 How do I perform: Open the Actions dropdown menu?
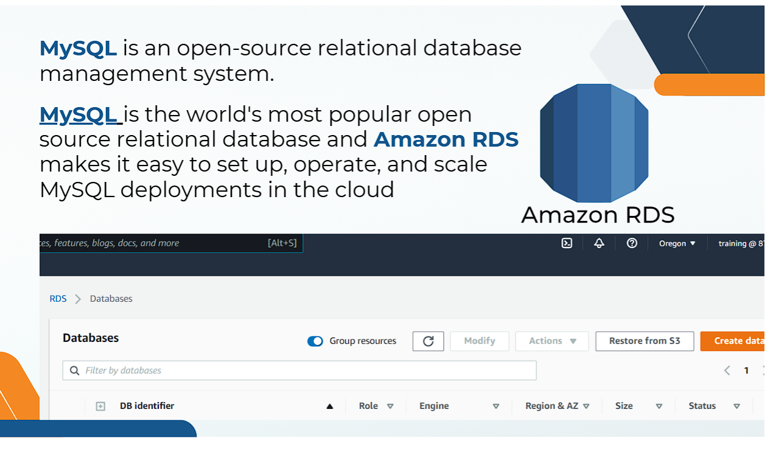552,341
